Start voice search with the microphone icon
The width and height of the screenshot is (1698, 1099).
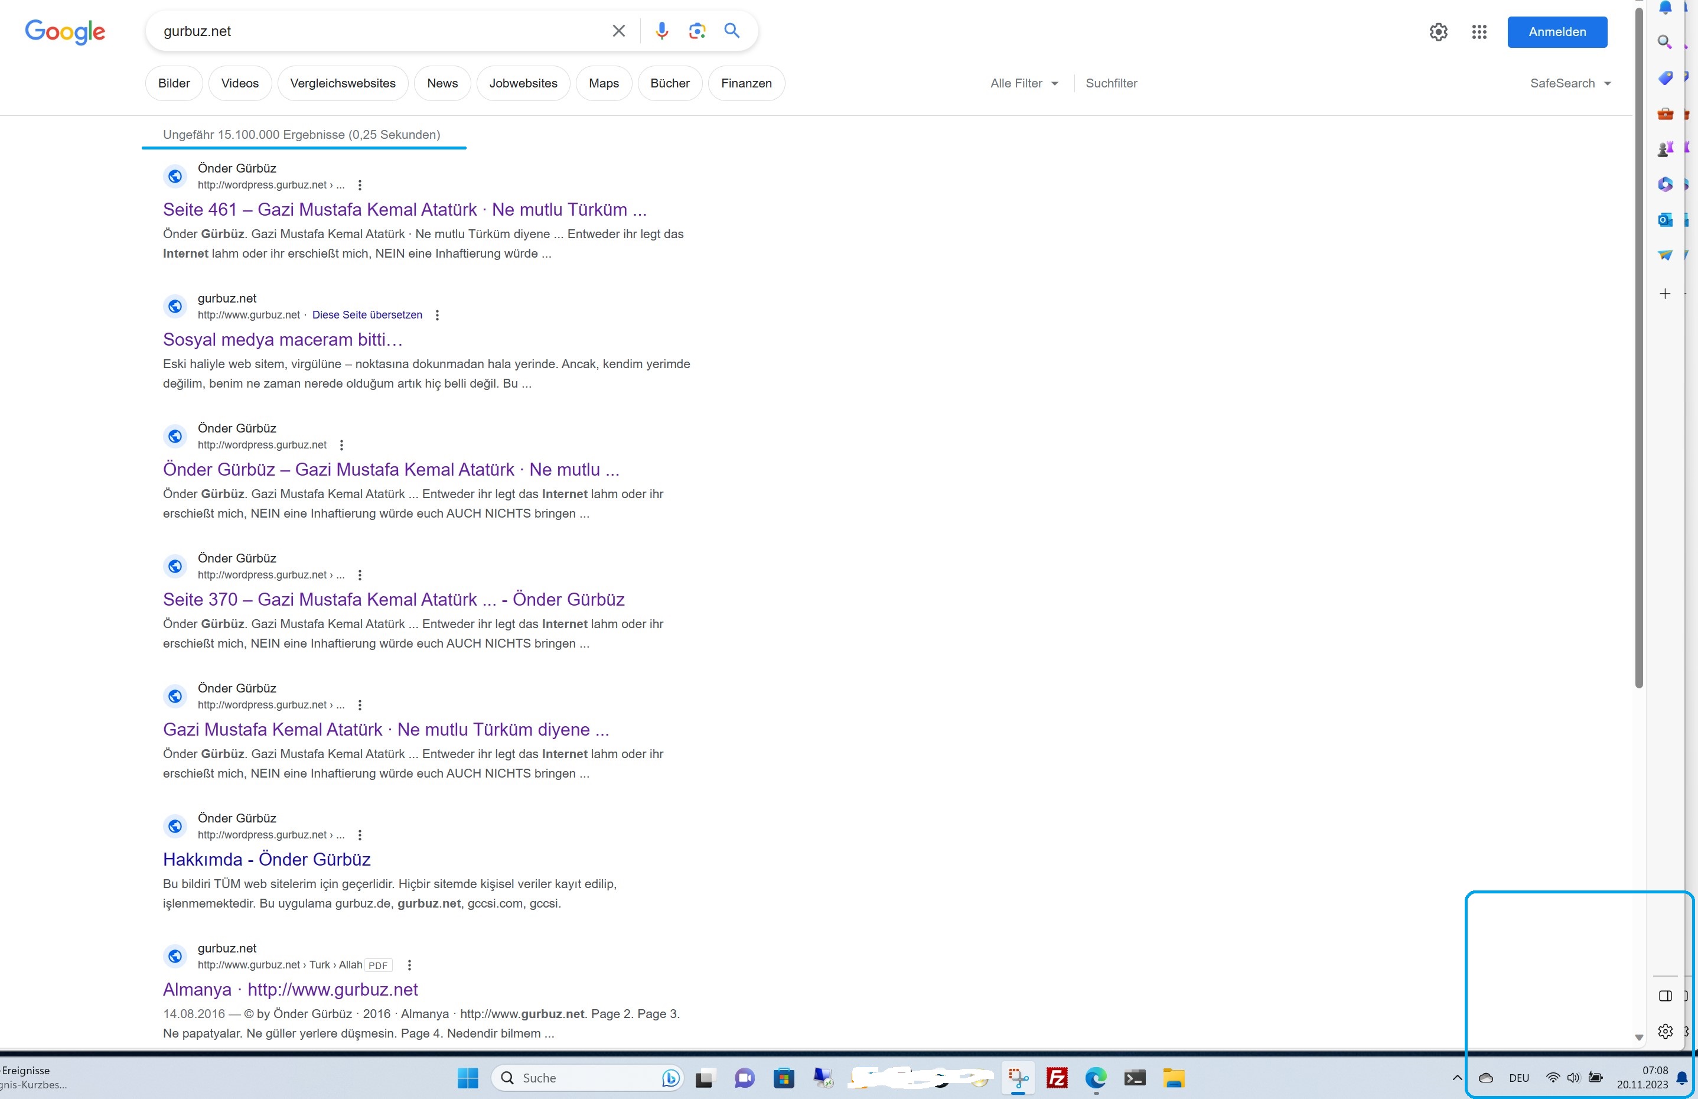pyautogui.click(x=662, y=31)
